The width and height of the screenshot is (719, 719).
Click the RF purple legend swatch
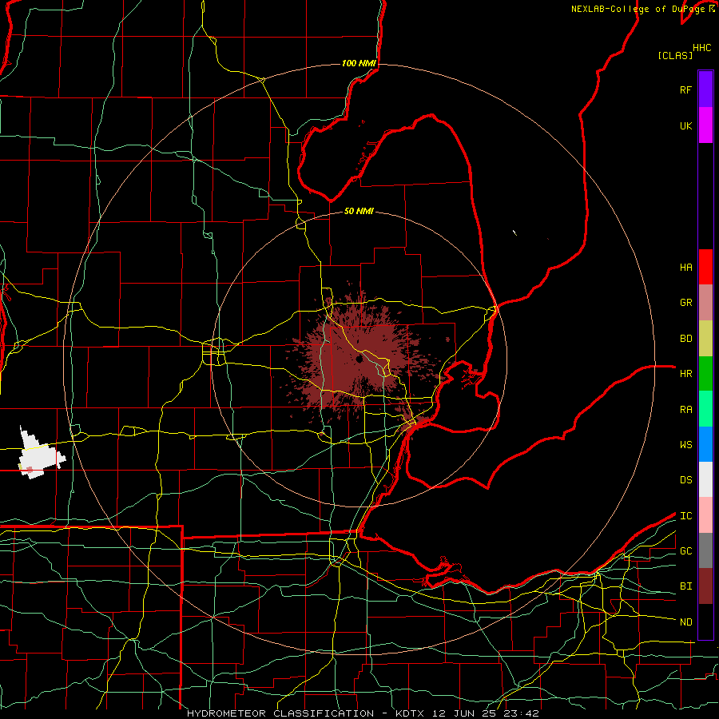pyautogui.click(x=705, y=89)
